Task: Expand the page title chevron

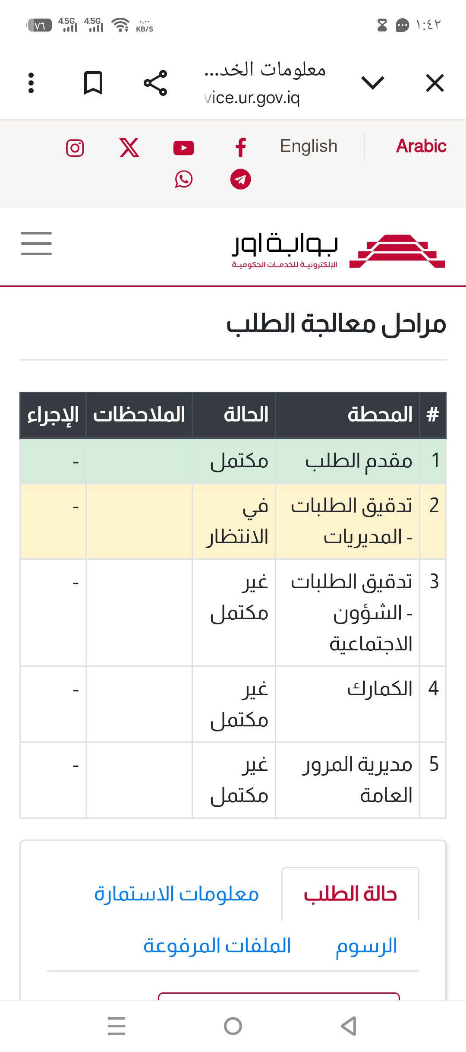Action: pyautogui.click(x=373, y=83)
